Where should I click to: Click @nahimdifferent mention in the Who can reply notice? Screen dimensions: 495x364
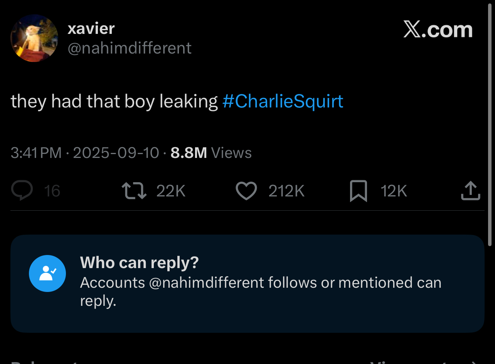click(206, 283)
